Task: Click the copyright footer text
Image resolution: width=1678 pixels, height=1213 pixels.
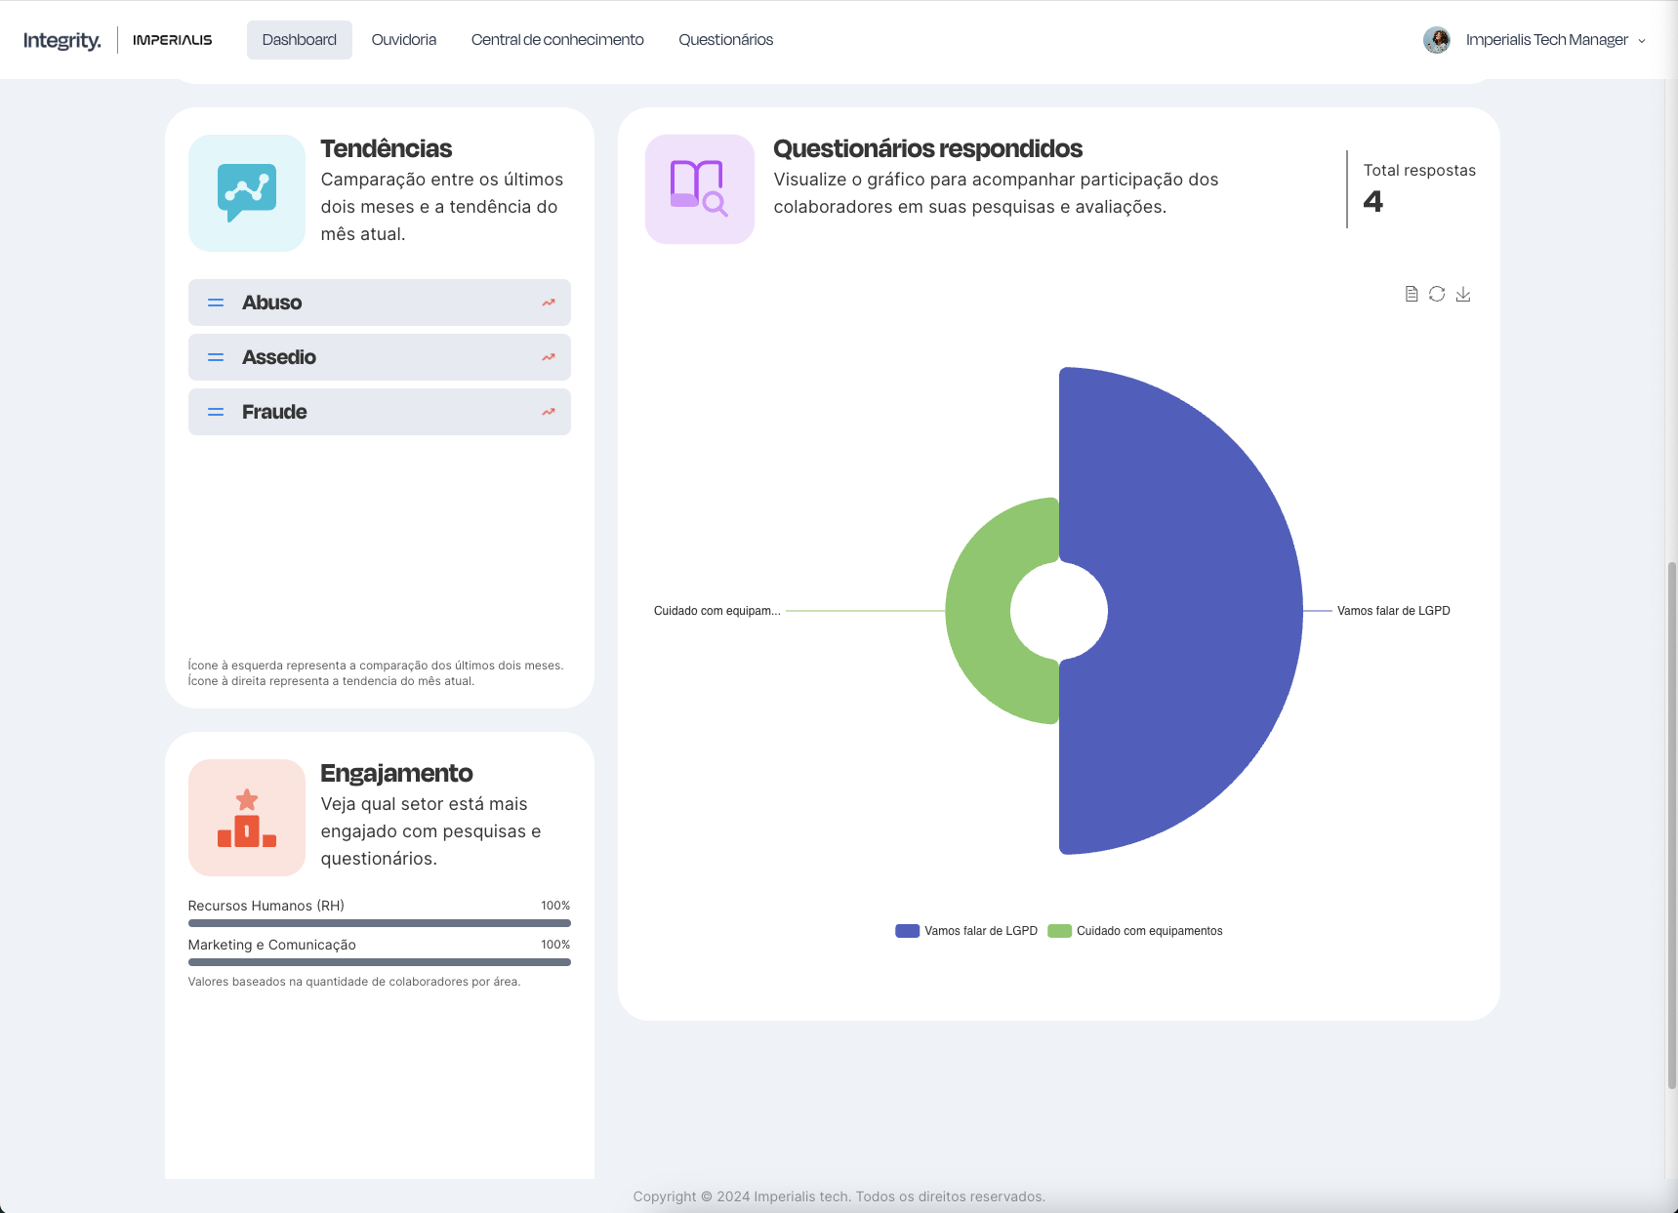Action: [x=839, y=1196]
